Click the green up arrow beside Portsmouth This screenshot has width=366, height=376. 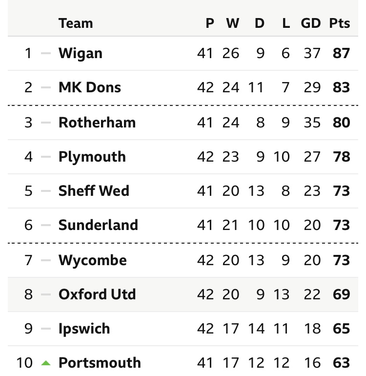tap(46, 363)
